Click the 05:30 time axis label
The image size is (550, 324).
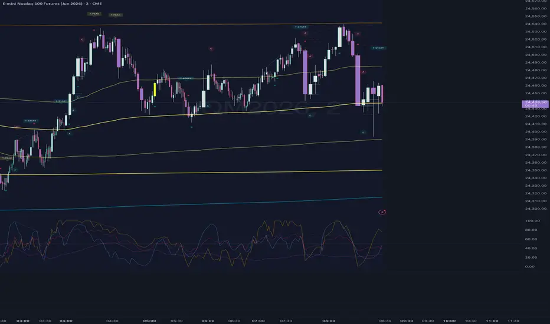[x=176, y=320]
